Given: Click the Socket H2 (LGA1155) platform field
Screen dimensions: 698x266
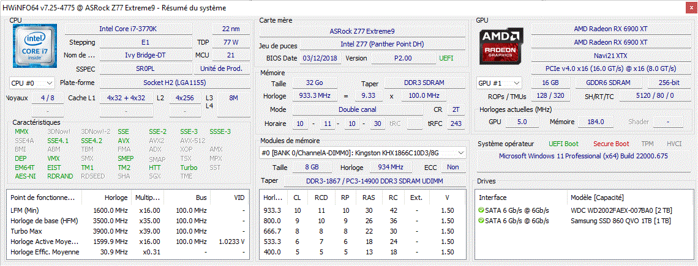Looking at the screenshot, I should (174, 83).
